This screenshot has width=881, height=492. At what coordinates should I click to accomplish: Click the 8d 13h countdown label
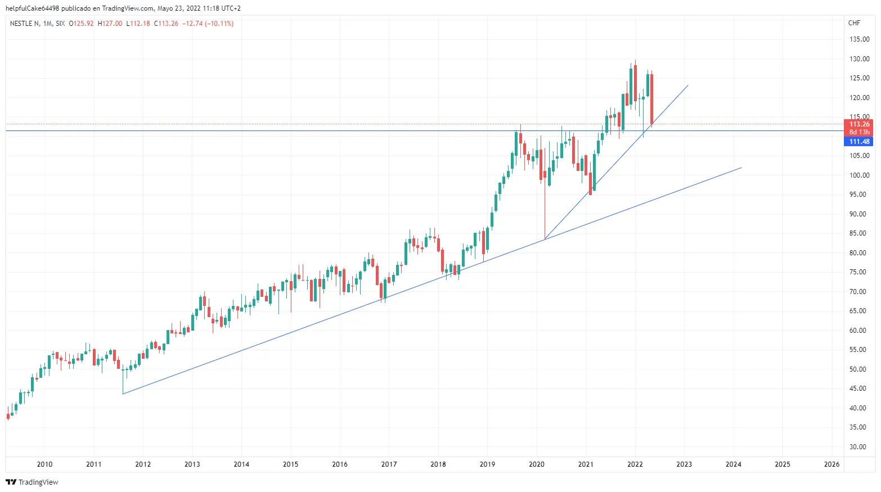(x=859, y=132)
